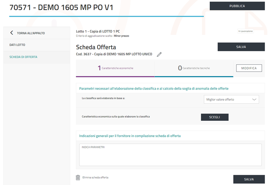Click the pencil icon to edit the offer name
The image size is (273, 185).
[159, 55]
